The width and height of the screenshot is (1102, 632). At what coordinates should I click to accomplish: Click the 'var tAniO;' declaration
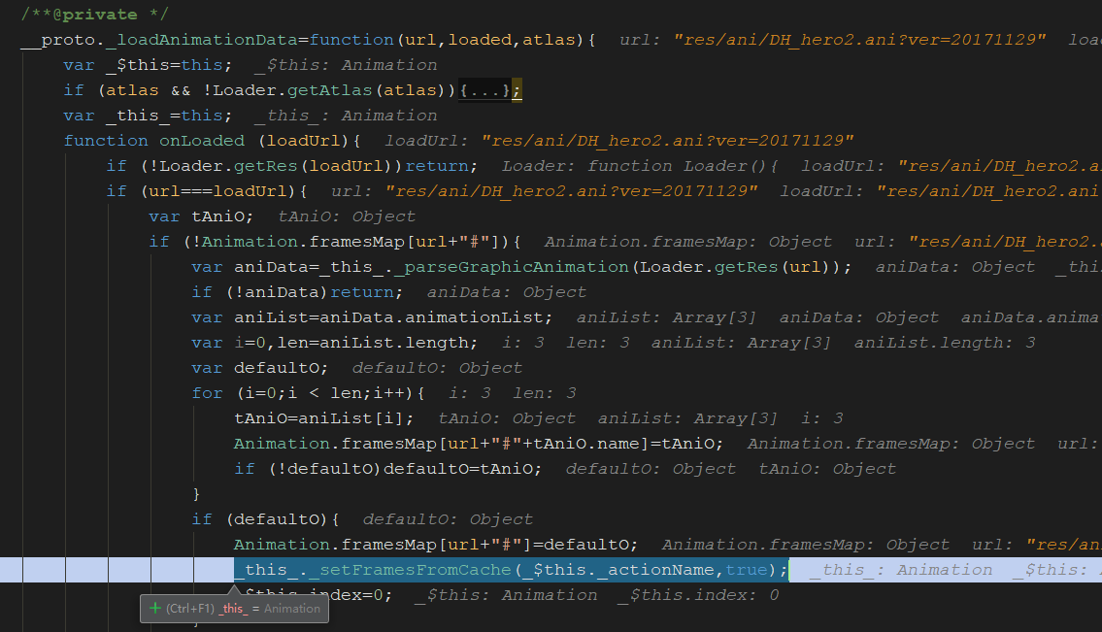click(x=200, y=216)
